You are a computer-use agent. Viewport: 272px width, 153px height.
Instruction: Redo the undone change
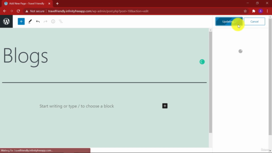click(45, 22)
